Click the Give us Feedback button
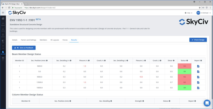This screenshot has height=109, width=213. pos(24,48)
